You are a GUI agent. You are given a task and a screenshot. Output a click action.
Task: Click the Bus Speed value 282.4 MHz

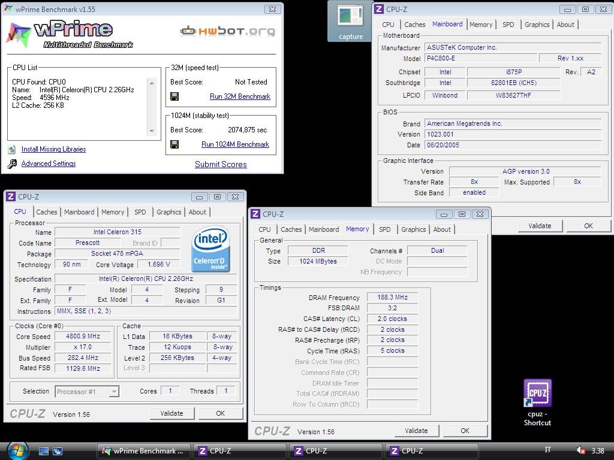coord(83,358)
